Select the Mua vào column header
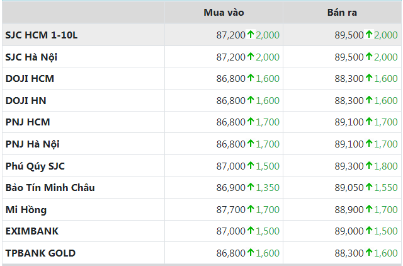 click(x=224, y=13)
